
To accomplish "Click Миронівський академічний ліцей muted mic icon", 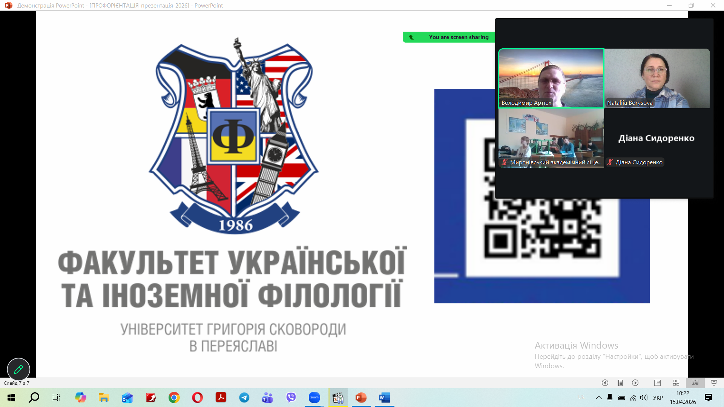I will pos(505,162).
